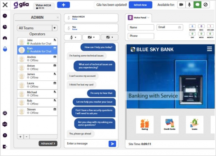This screenshot has width=216, height=156.
Task: Click the Visitor Panel purple icon
Action: 130,18
